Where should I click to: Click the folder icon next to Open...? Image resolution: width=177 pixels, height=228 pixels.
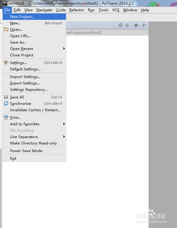click(x=6, y=29)
